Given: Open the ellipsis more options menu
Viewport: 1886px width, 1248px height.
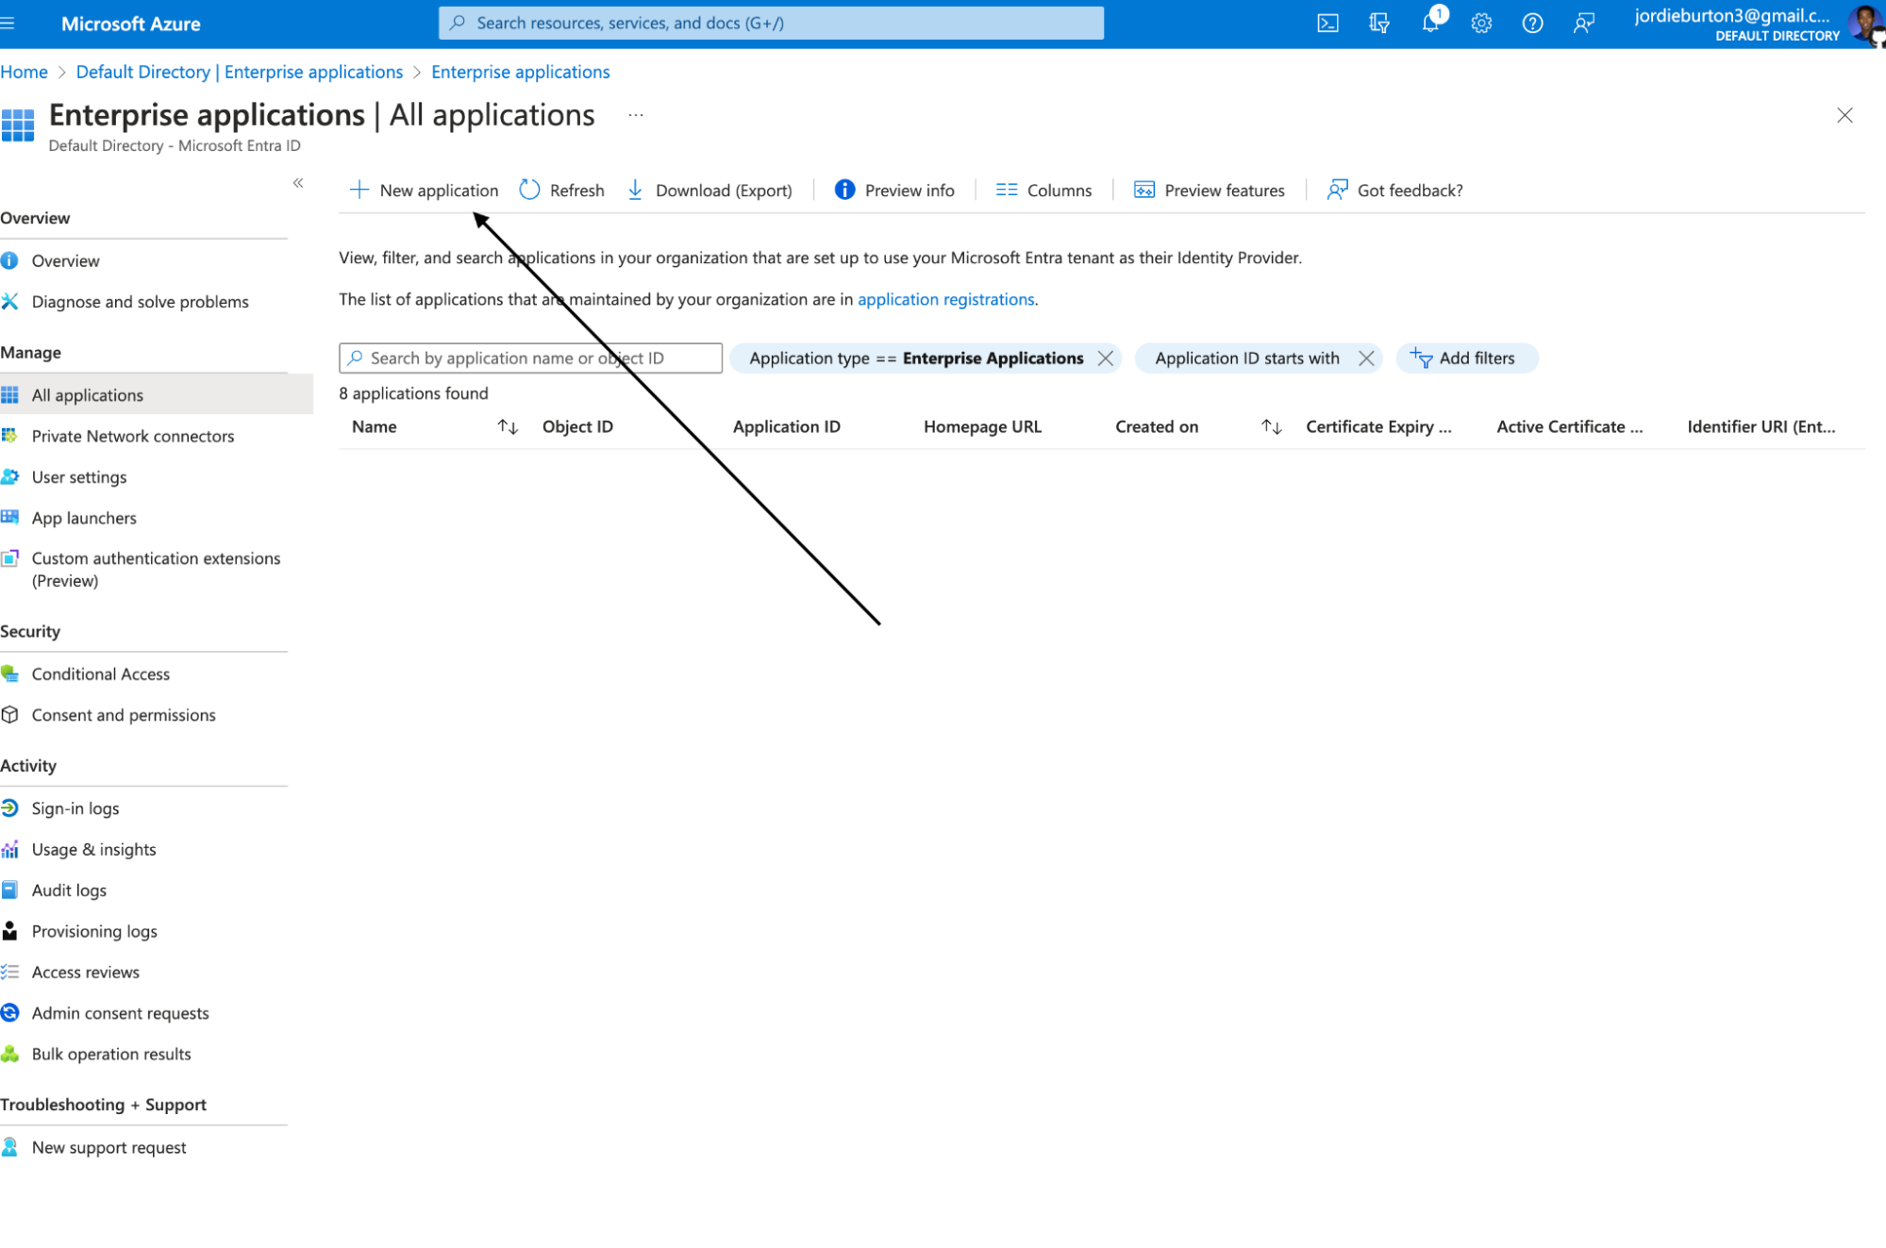Looking at the screenshot, I should [636, 115].
